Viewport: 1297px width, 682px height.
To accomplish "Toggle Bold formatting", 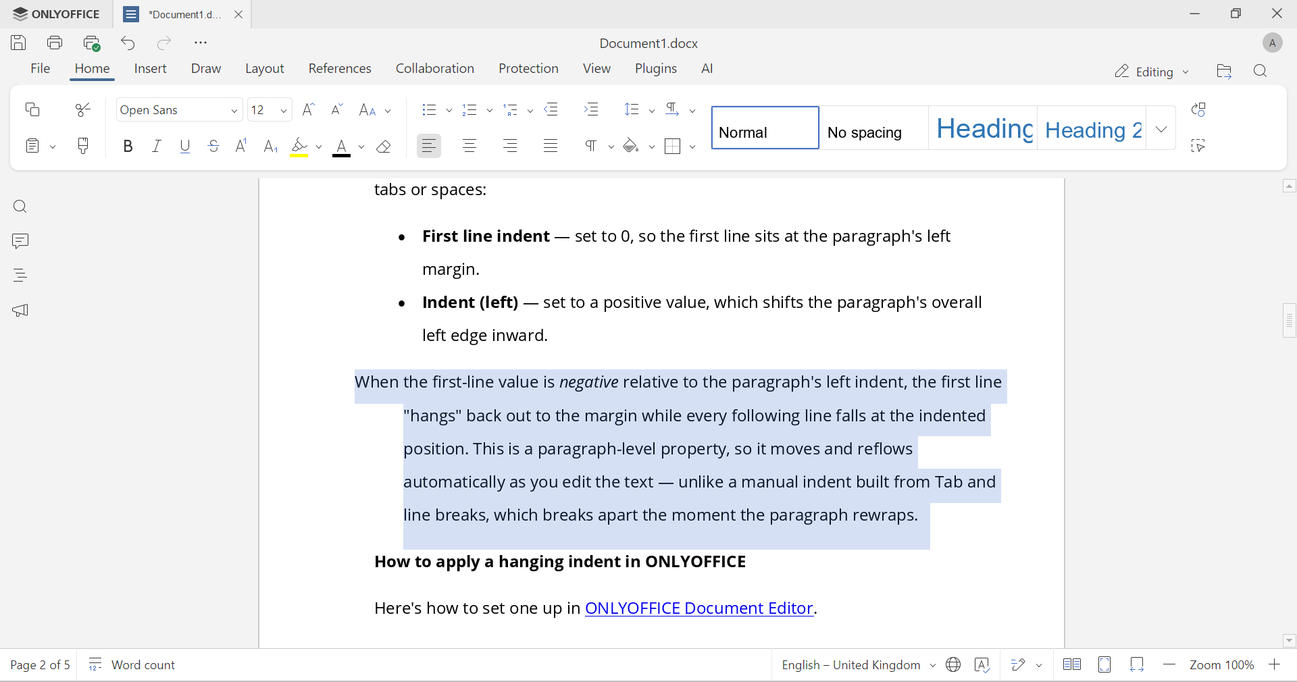I will 128,147.
